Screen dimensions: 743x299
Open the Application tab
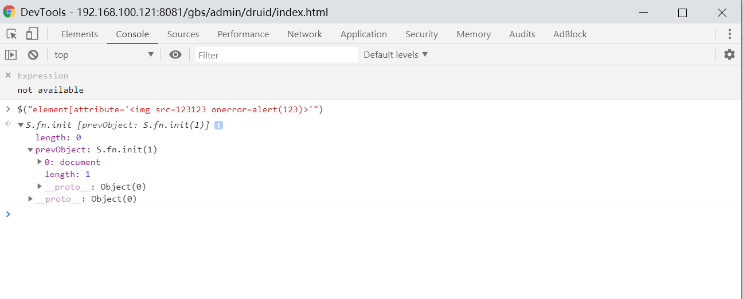pyautogui.click(x=363, y=34)
